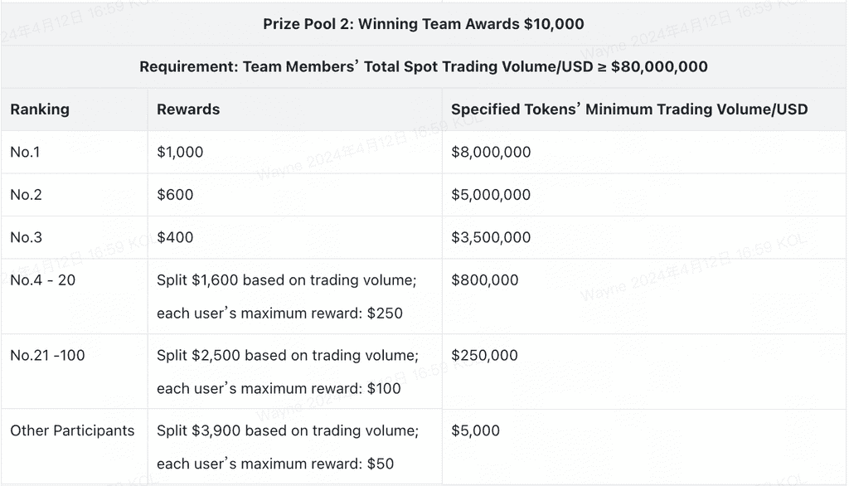Select the $8,000,000 trading volume cell
Screen dimensions: 849x486
point(491,152)
